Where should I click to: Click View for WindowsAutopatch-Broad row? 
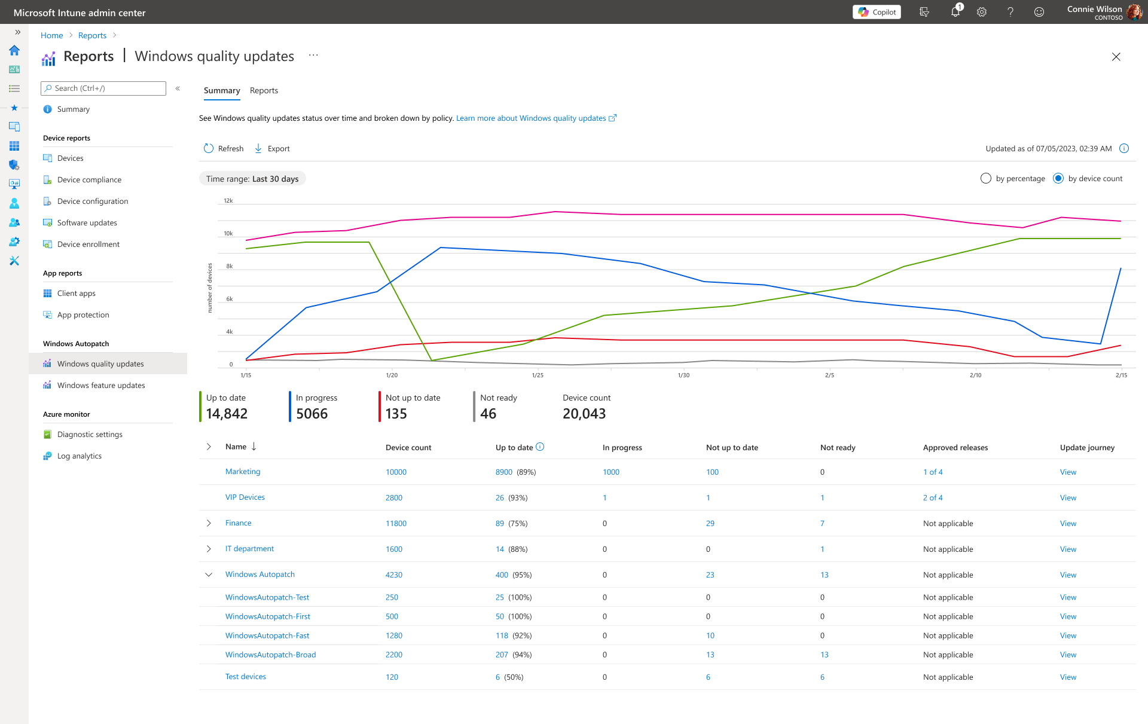(1068, 655)
